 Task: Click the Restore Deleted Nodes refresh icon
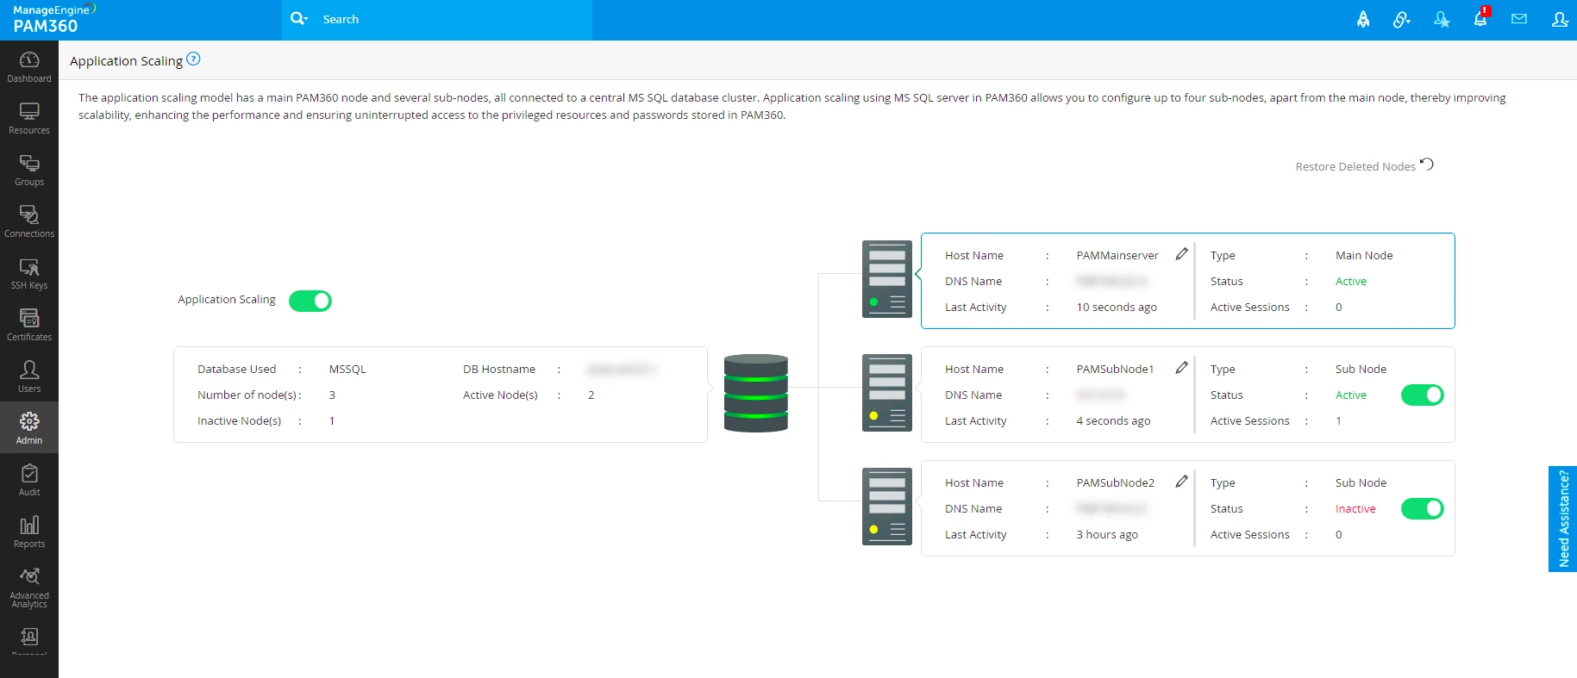tap(1427, 165)
